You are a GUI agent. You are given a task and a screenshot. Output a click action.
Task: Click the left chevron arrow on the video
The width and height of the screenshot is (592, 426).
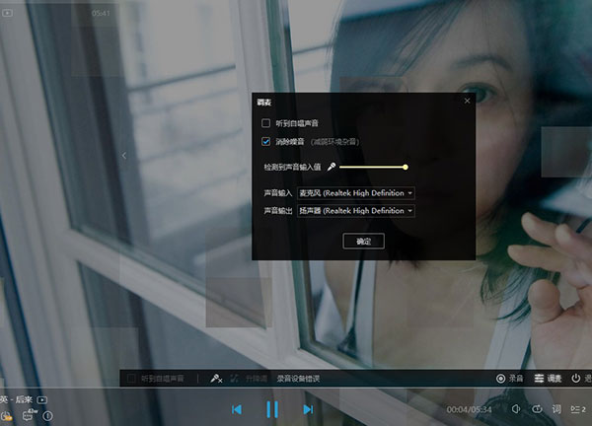click(x=124, y=156)
